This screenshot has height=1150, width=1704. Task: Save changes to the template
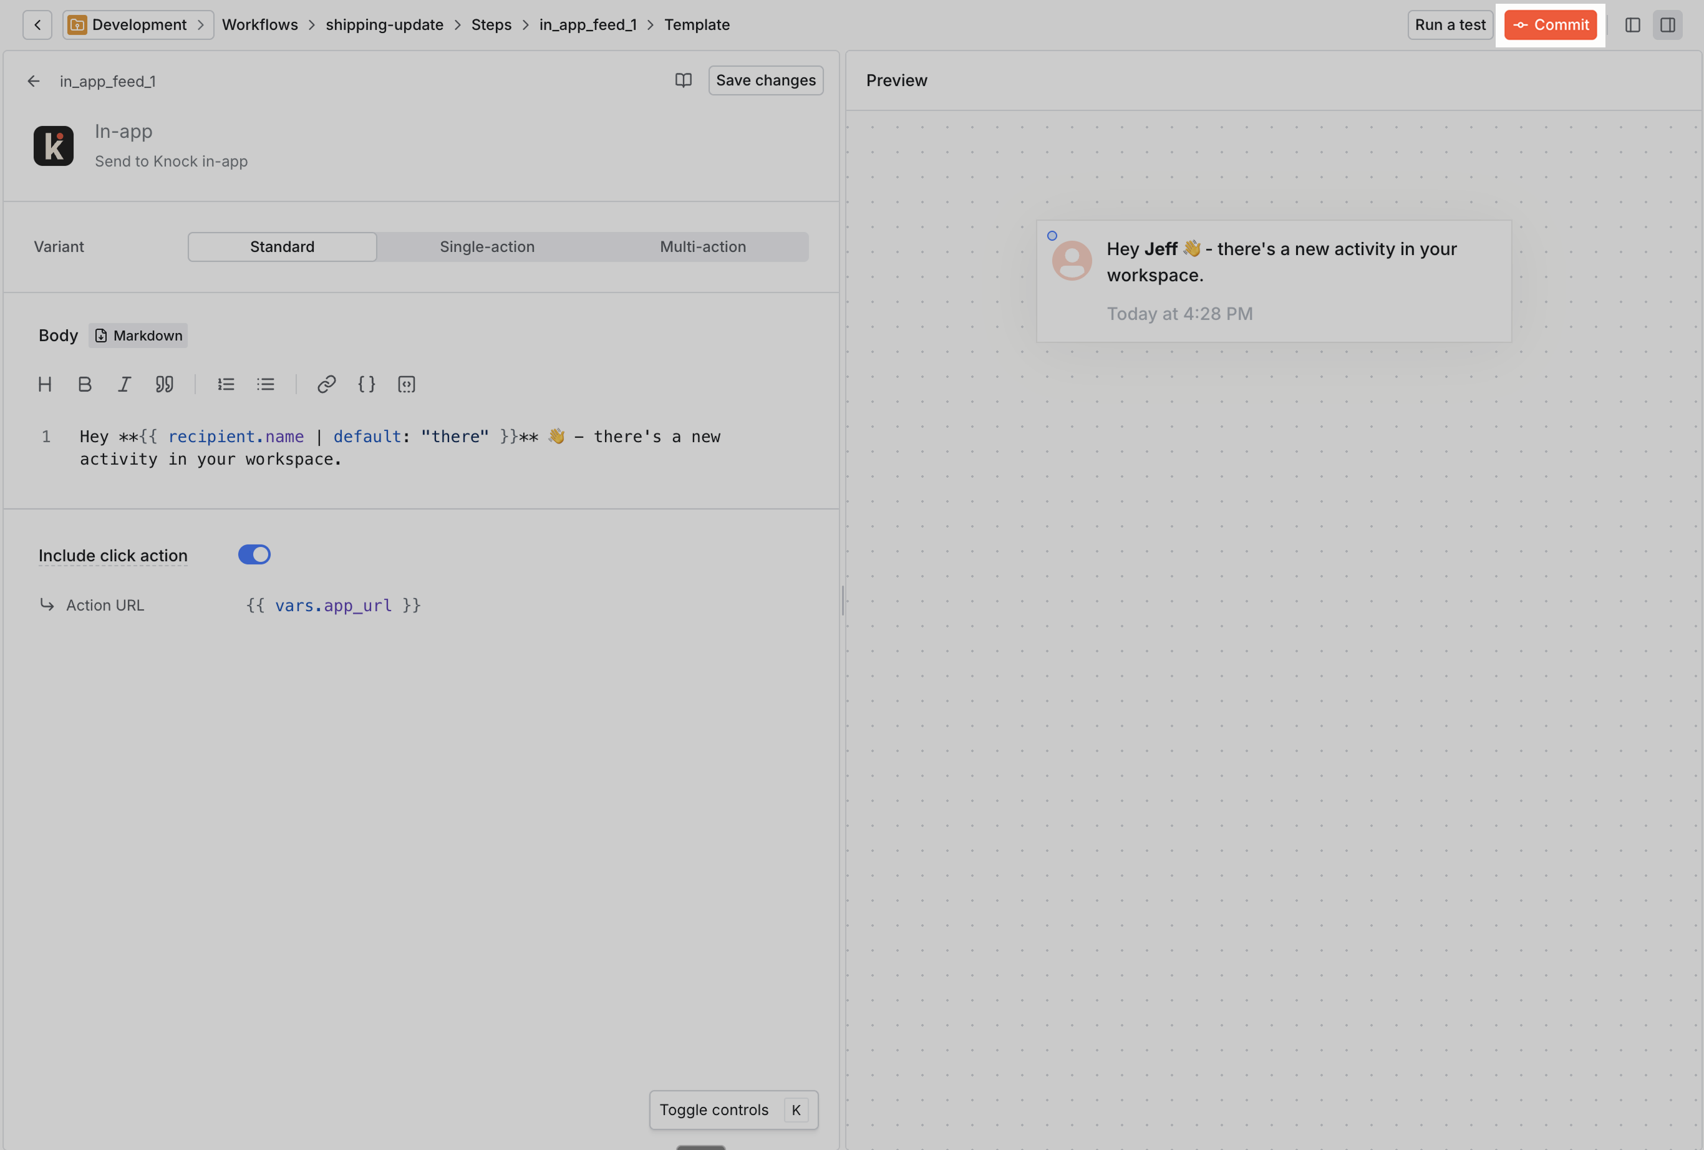(x=765, y=80)
